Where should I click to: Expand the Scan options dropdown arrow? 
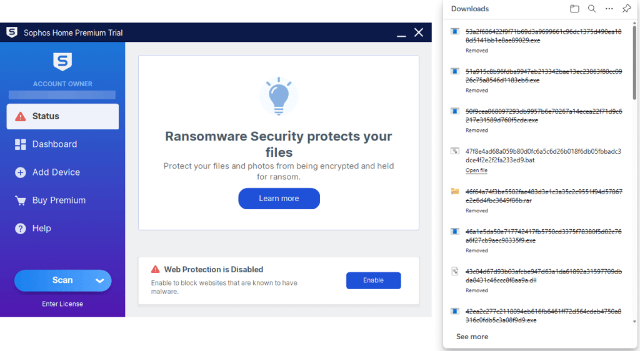click(x=99, y=280)
